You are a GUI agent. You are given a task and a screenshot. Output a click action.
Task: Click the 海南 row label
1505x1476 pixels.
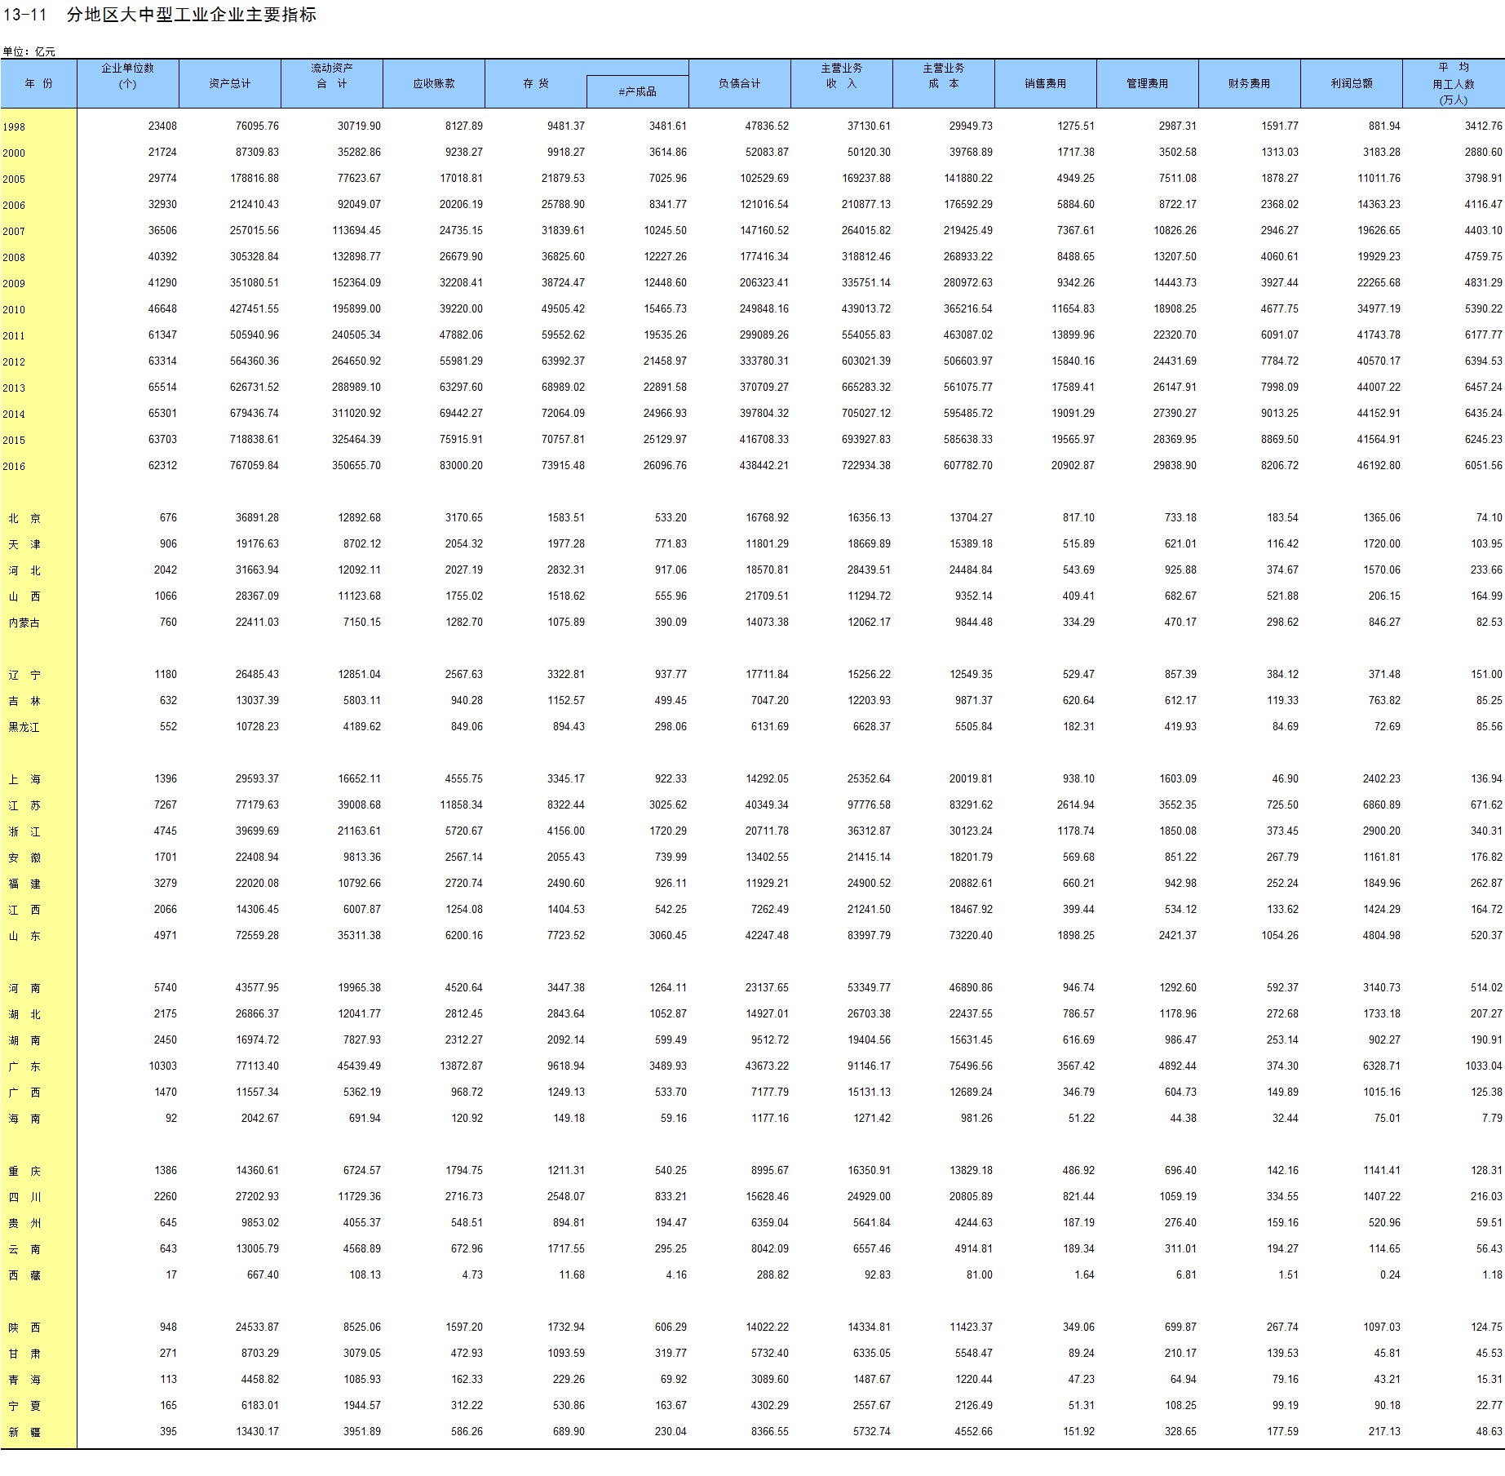[24, 1119]
